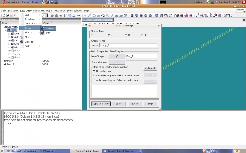
Task: Click the Main Shape selection arrow button
Action: point(117,56)
